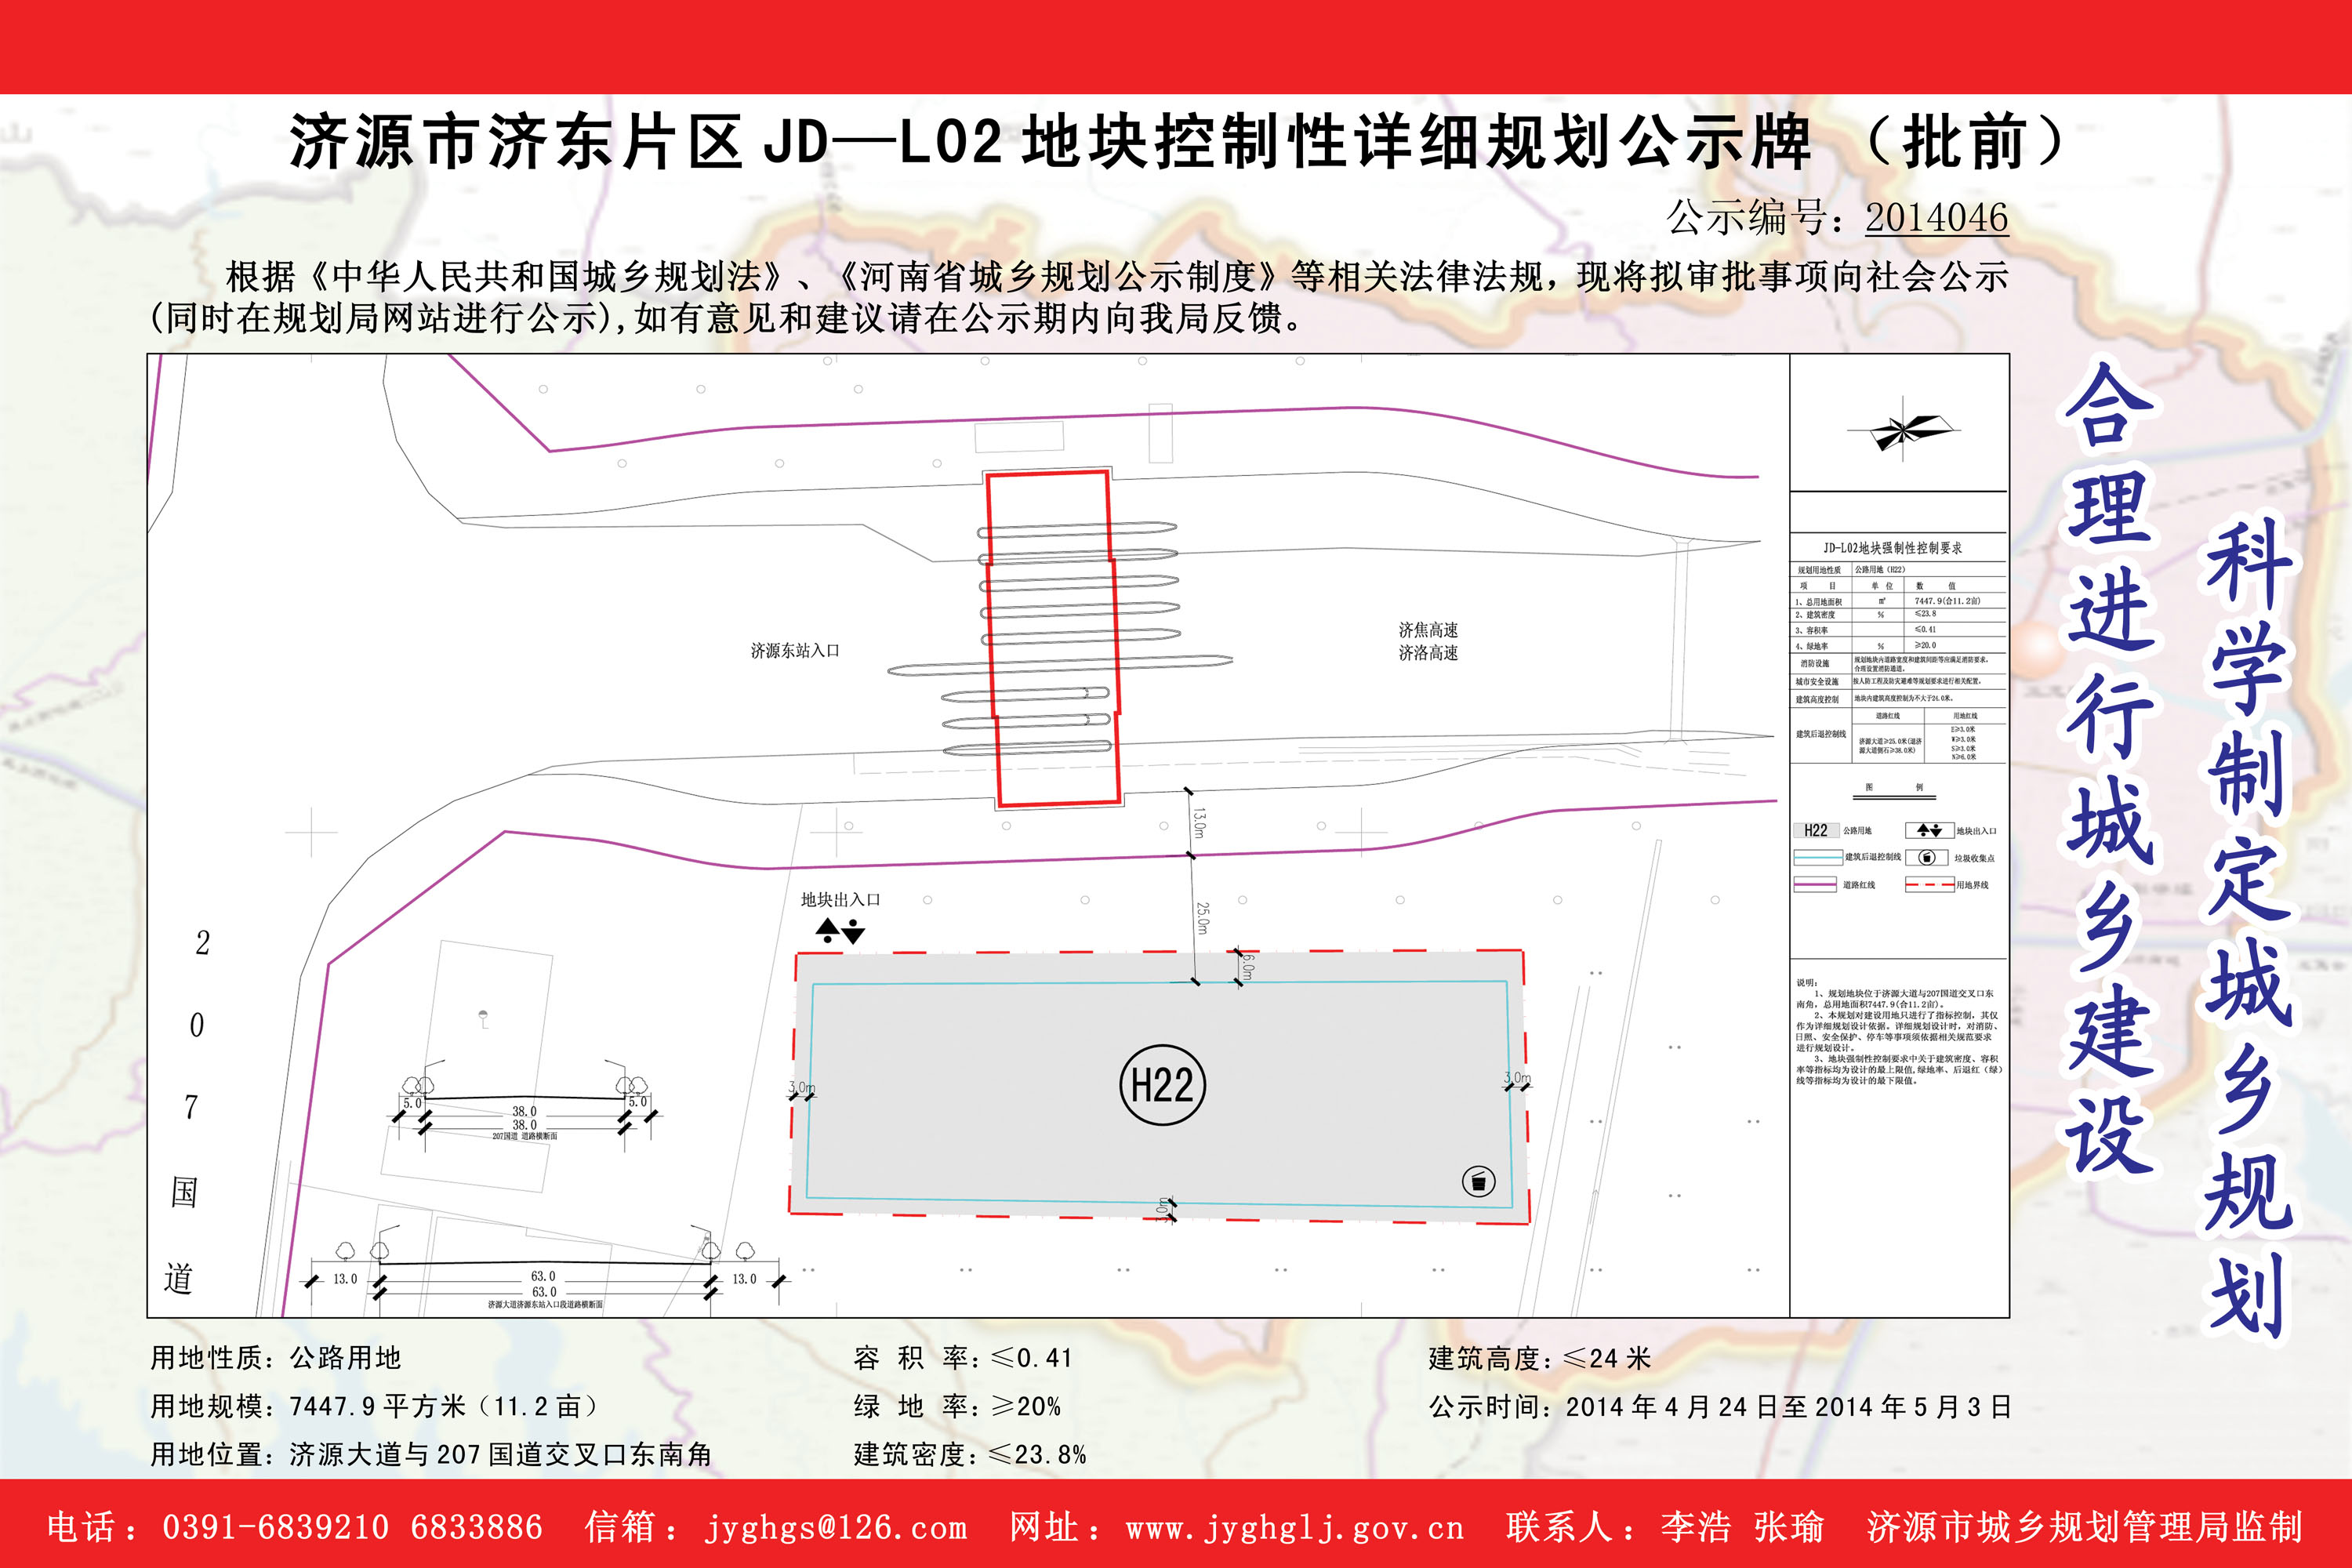Click the （批前） label in title
The width and height of the screenshot is (2352, 1568).
click(1966, 141)
